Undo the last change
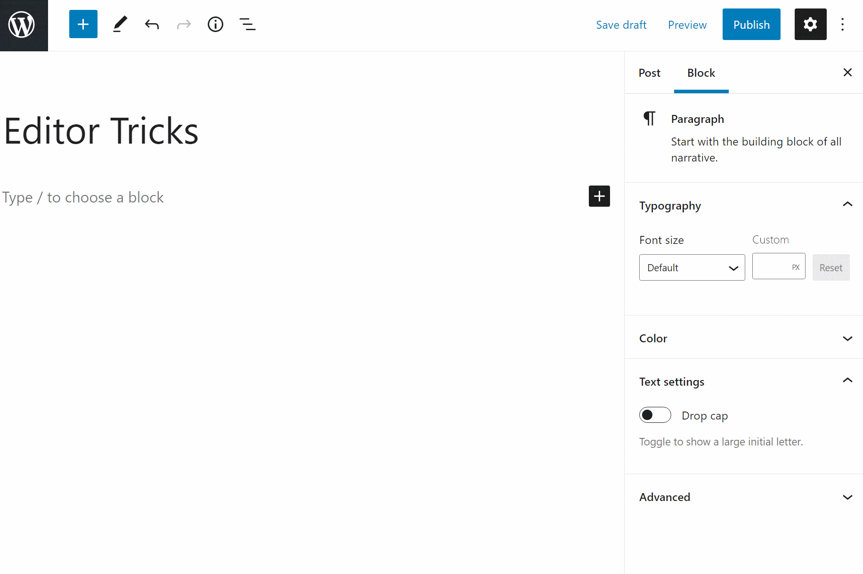 click(152, 24)
